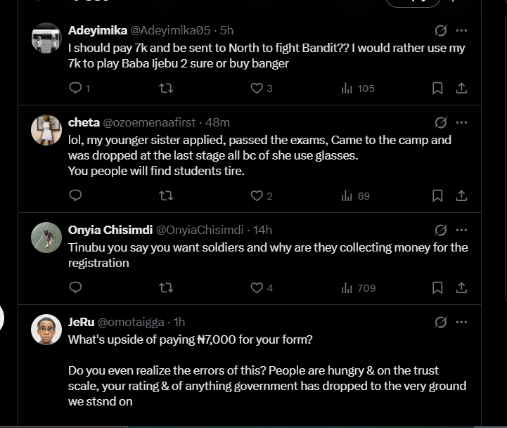Open more options menu on cheta's tweet
This screenshot has height=428, width=507.
coord(461,123)
